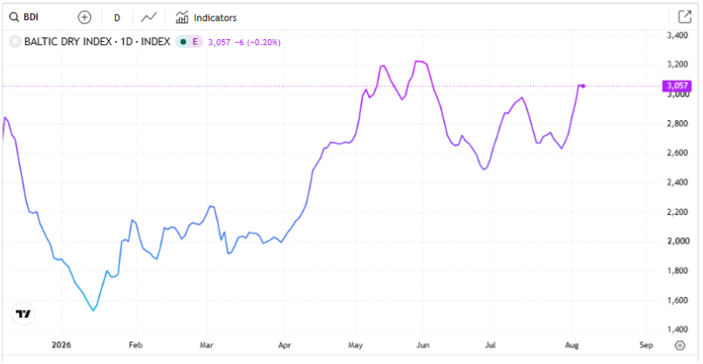Viewport: 703px width, 364px height.
Task: Click the −6 (−0.20%) change value
Action: (x=257, y=43)
